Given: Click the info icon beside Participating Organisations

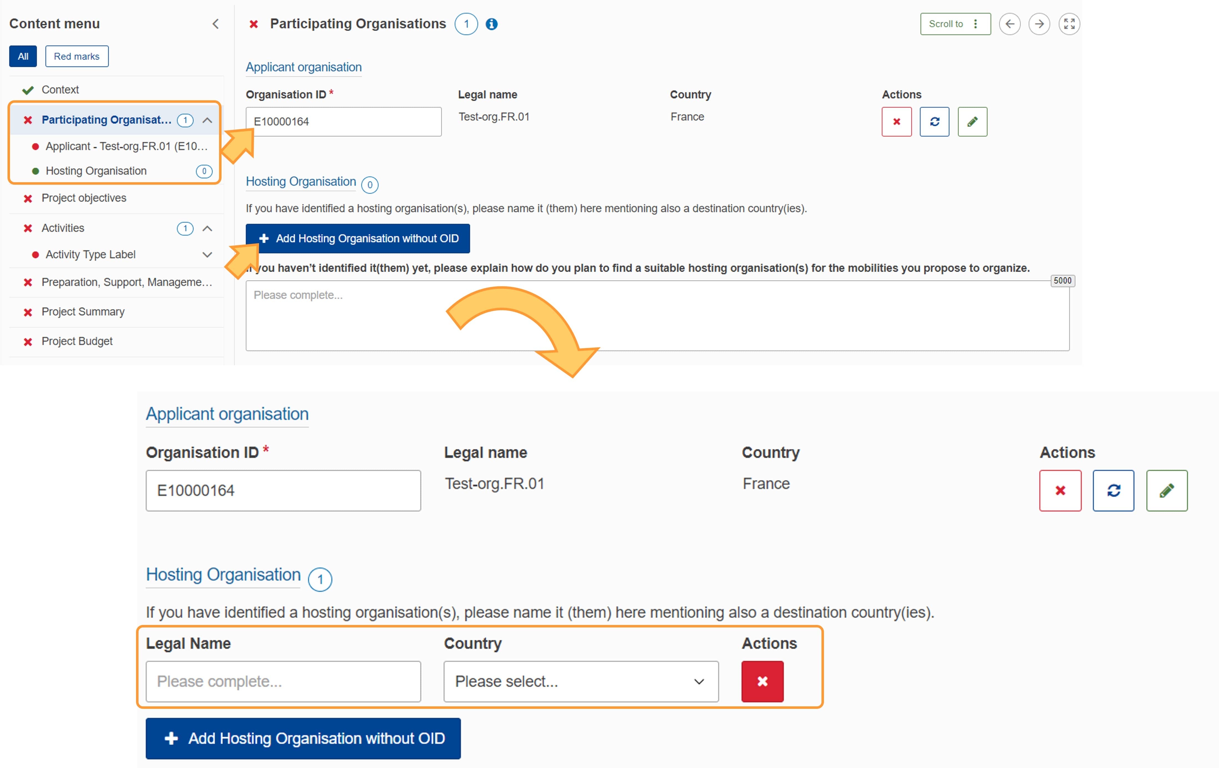Looking at the screenshot, I should 492,24.
